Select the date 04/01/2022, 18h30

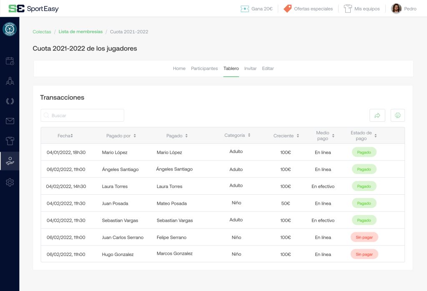tap(66, 152)
